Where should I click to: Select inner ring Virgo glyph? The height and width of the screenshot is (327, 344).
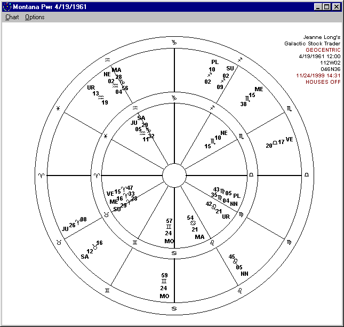(x=241, y=214)
